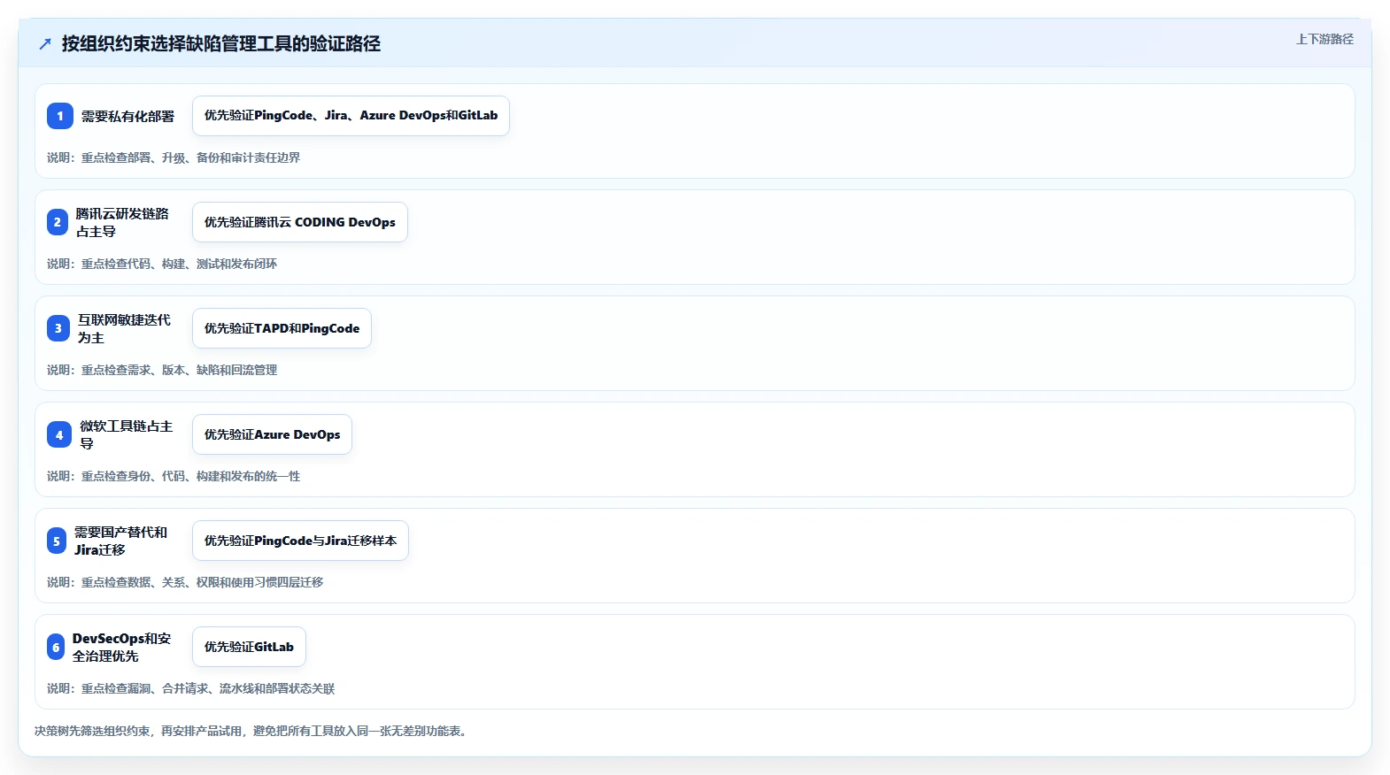Select the heading 按组织约束选择缺陷管理工具的验证路径

click(221, 43)
